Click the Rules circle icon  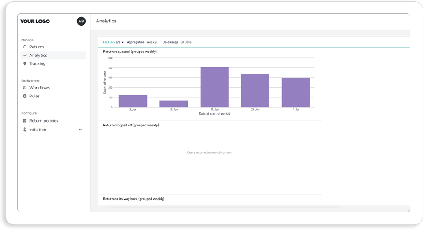pos(25,96)
